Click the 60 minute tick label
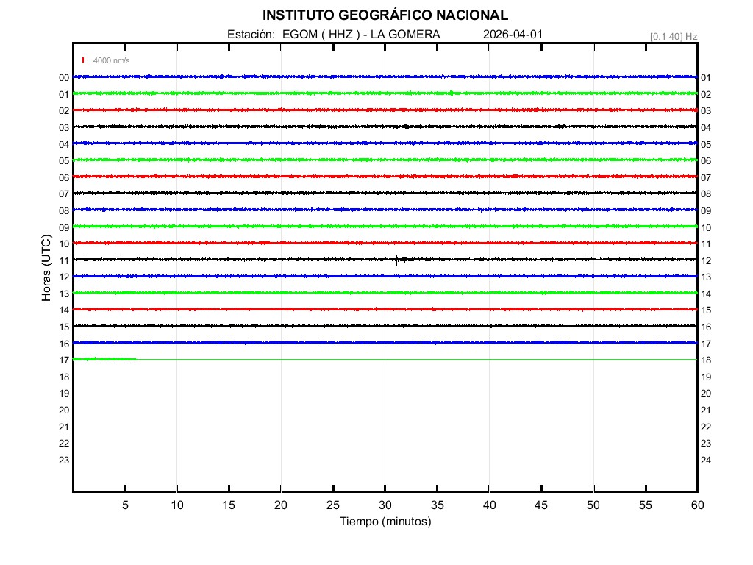 click(x=696, y=505)
